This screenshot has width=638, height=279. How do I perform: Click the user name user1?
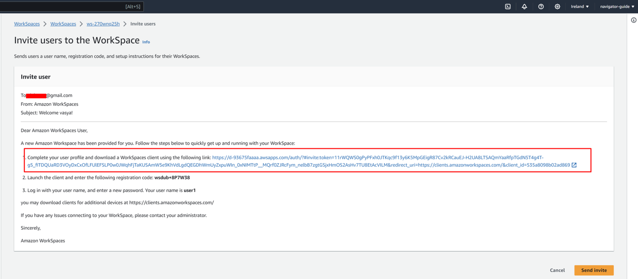(x=190, y=191)
